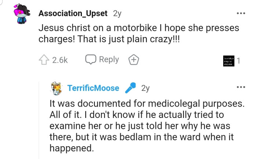This screenshot has height=159, width=257.
Task: Open the 2y timestamp next to Association_Upset
Action: coord(117,14)
